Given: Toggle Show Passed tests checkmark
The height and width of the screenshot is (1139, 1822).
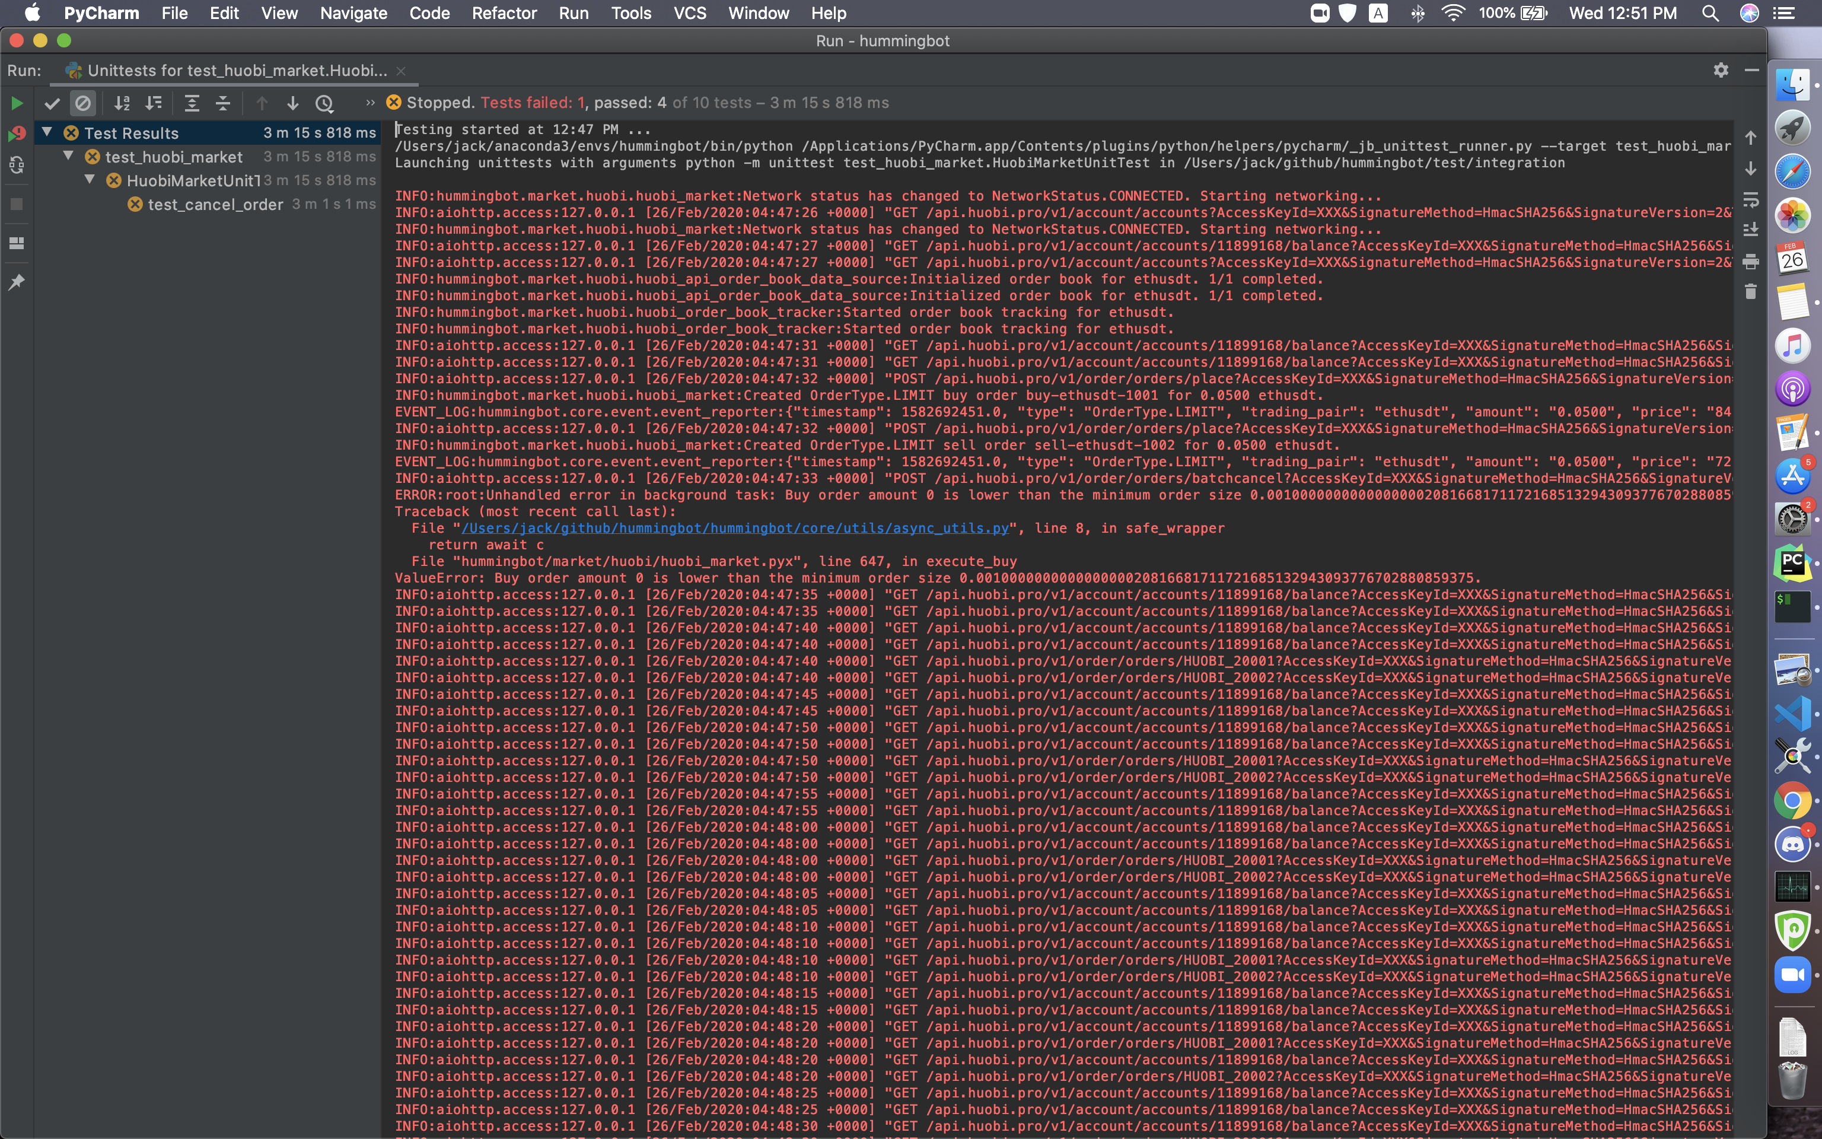Looking at the screenshot, I should point(52,103).
